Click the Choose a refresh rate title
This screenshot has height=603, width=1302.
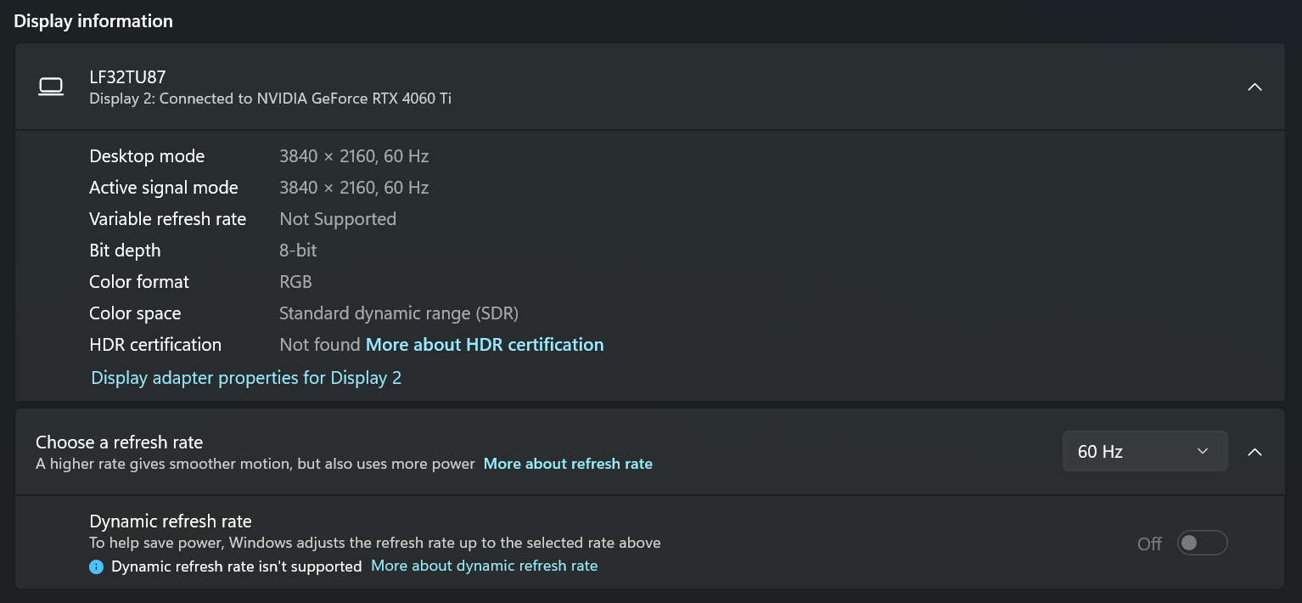click(x=120, y=442)
